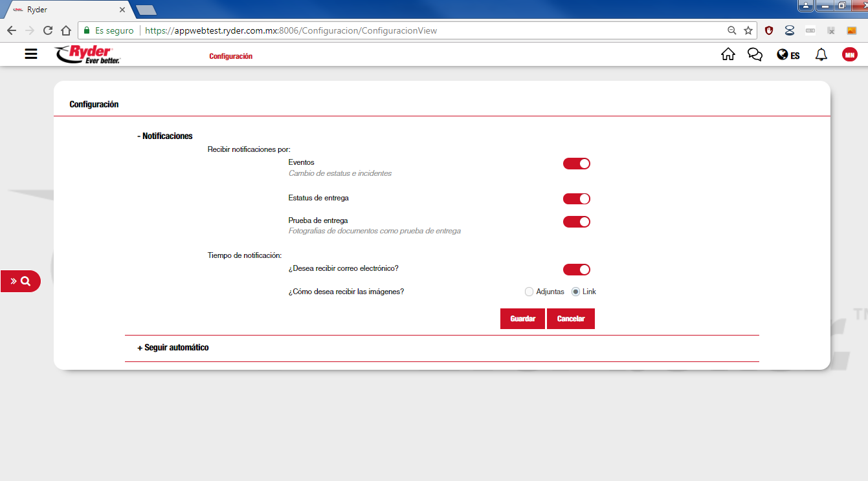Open the MN user profile avatar

point(849,55)
